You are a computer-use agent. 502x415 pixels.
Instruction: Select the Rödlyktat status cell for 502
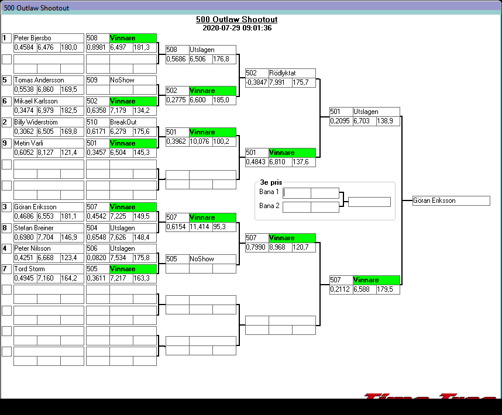(292, 73)
